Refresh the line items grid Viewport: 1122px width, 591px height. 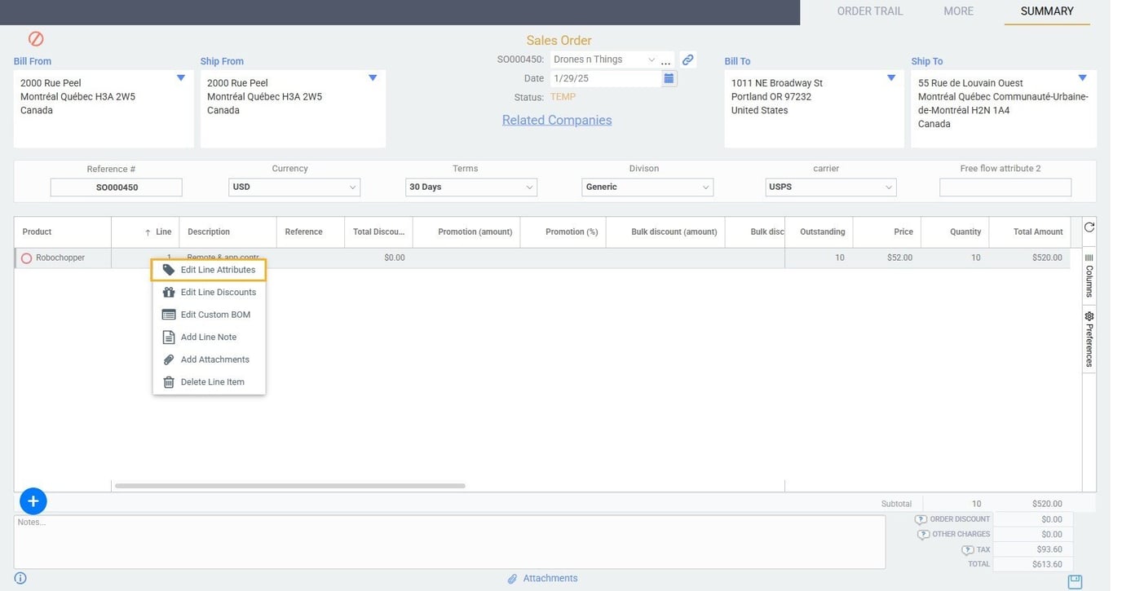tap(1088, 227)
